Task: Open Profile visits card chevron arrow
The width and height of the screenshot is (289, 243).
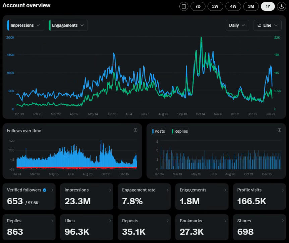Action: click(283, 190)
